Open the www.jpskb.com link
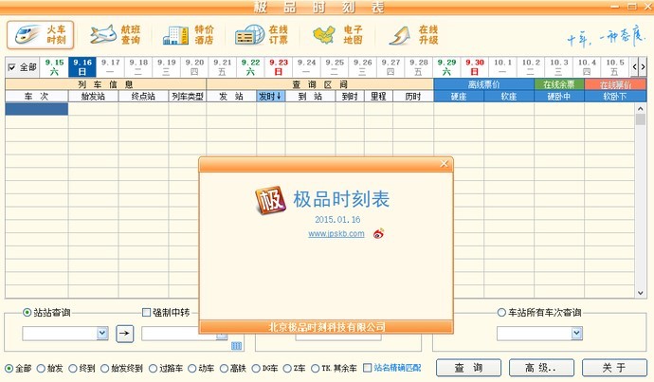This screenshot has width=654, height=382. (x=336, y=234)
